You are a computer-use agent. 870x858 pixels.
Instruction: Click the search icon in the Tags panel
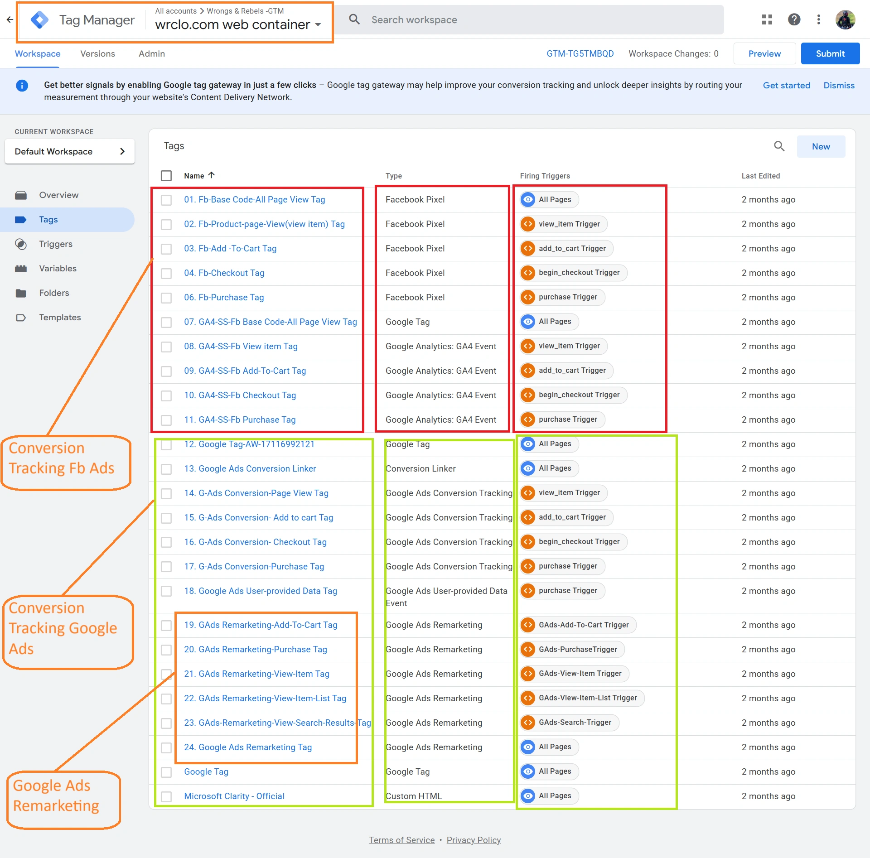[779, 146]
